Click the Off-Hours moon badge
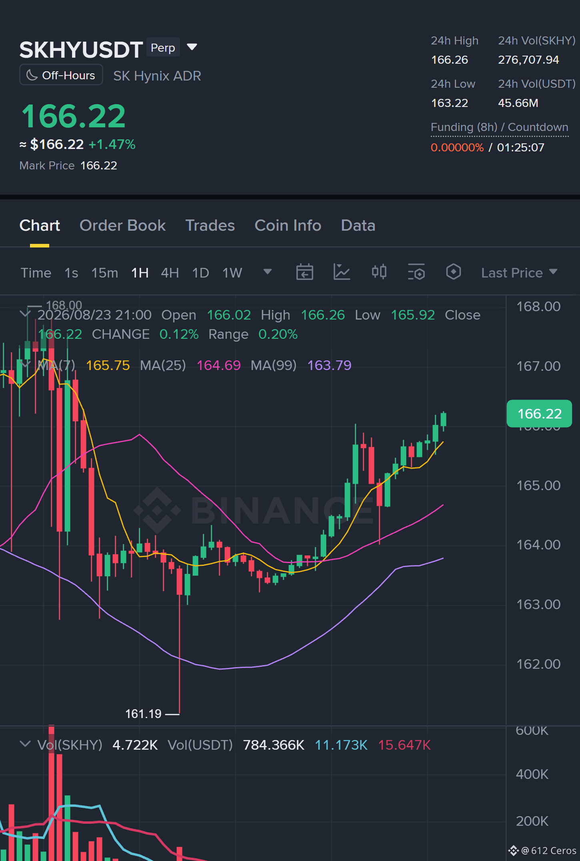Screen dimensions: 580x861 61,75
